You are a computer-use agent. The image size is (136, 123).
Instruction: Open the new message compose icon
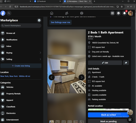pos(130,120)
